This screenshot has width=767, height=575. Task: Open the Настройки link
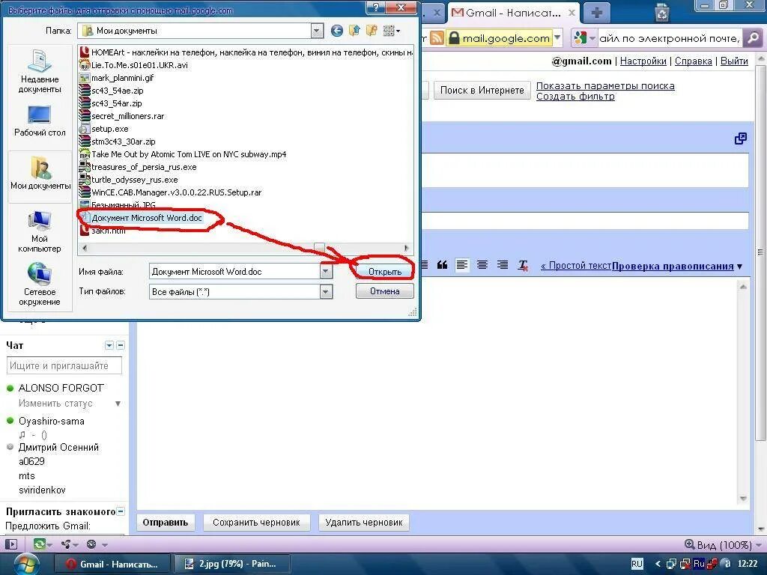643,61
